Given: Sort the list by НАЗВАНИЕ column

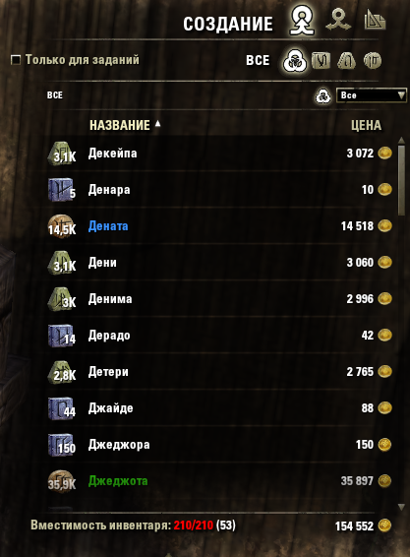Looking at the screenshot, I should pyautogui.click(x=120, y=125).
